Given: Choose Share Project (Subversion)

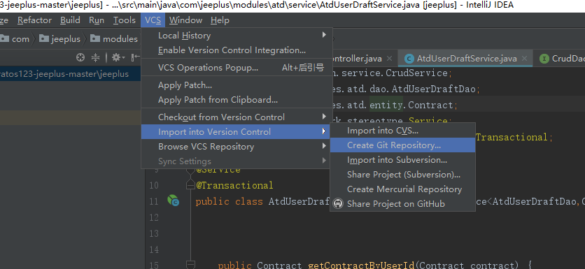Looking at the screenshot, I should [x=402, y=175].
